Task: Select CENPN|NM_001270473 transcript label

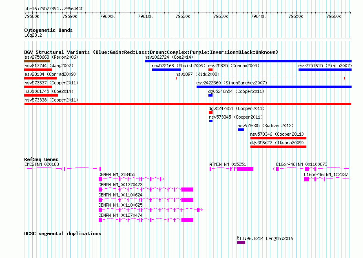Action: (120, 185)
